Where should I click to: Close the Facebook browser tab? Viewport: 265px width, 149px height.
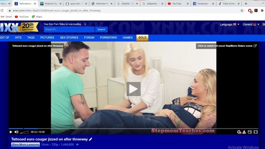(x=213, y=4)
